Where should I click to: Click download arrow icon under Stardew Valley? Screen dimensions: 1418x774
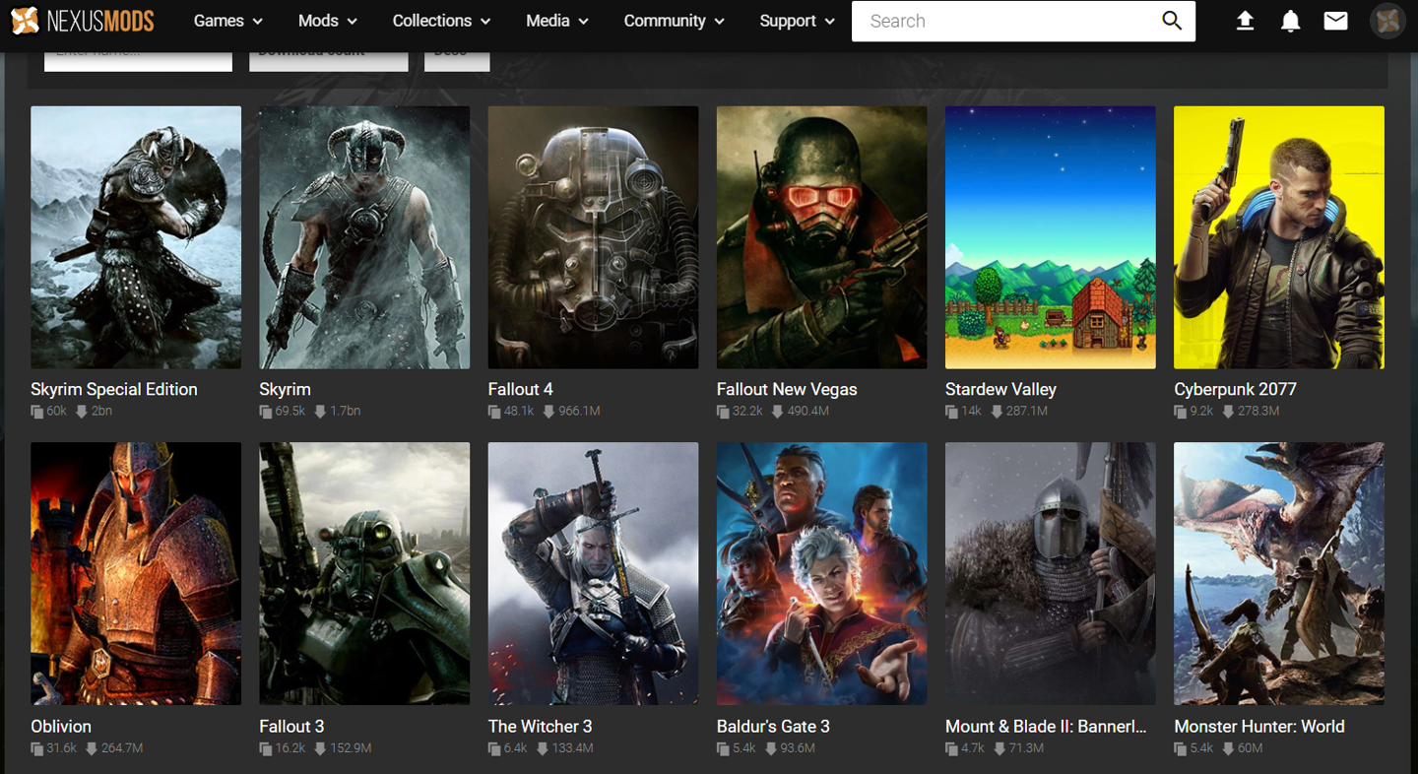click(997, 412)
